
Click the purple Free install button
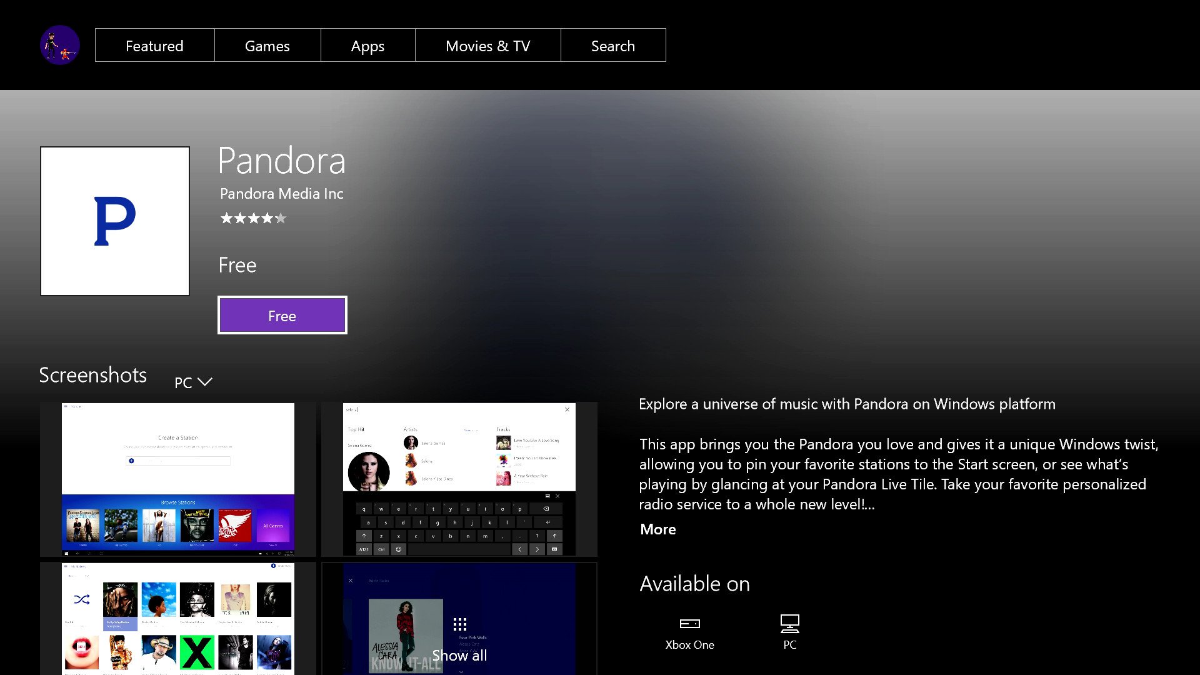tap(282, 315)
